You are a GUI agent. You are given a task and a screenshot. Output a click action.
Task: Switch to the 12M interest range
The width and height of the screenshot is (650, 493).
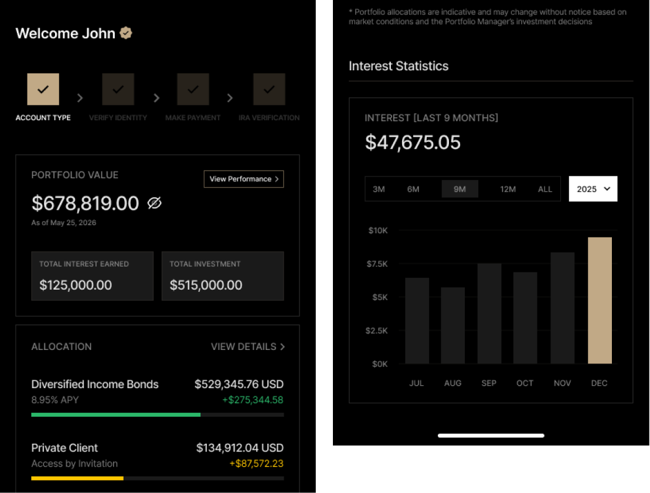508,189
